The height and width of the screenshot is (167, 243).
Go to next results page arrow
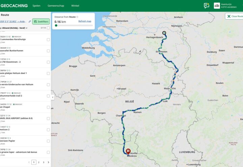[48, 162]
